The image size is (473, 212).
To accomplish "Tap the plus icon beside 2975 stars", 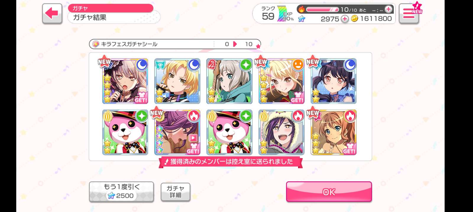I will click(345, 19).
